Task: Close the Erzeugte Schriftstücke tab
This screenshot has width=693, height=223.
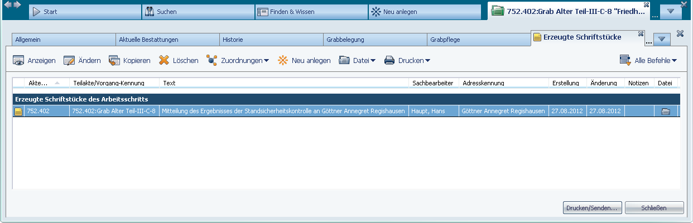Action: 641,33
